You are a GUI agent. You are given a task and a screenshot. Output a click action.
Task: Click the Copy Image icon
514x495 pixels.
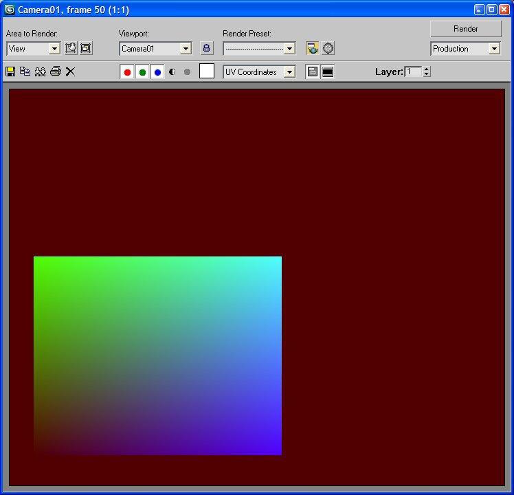[25, 71]
